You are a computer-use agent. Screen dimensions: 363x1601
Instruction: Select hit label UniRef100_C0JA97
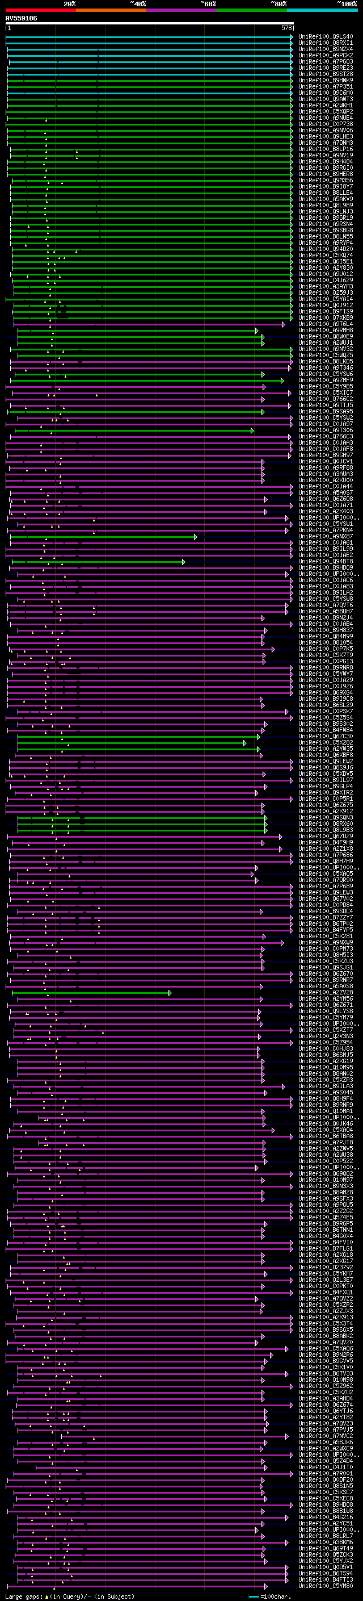click(x=326, y=424)
